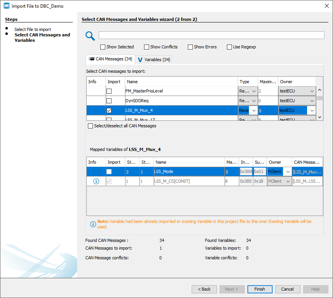
Task: Click the blue search magnifier icon
Action: tap(90, 35)
